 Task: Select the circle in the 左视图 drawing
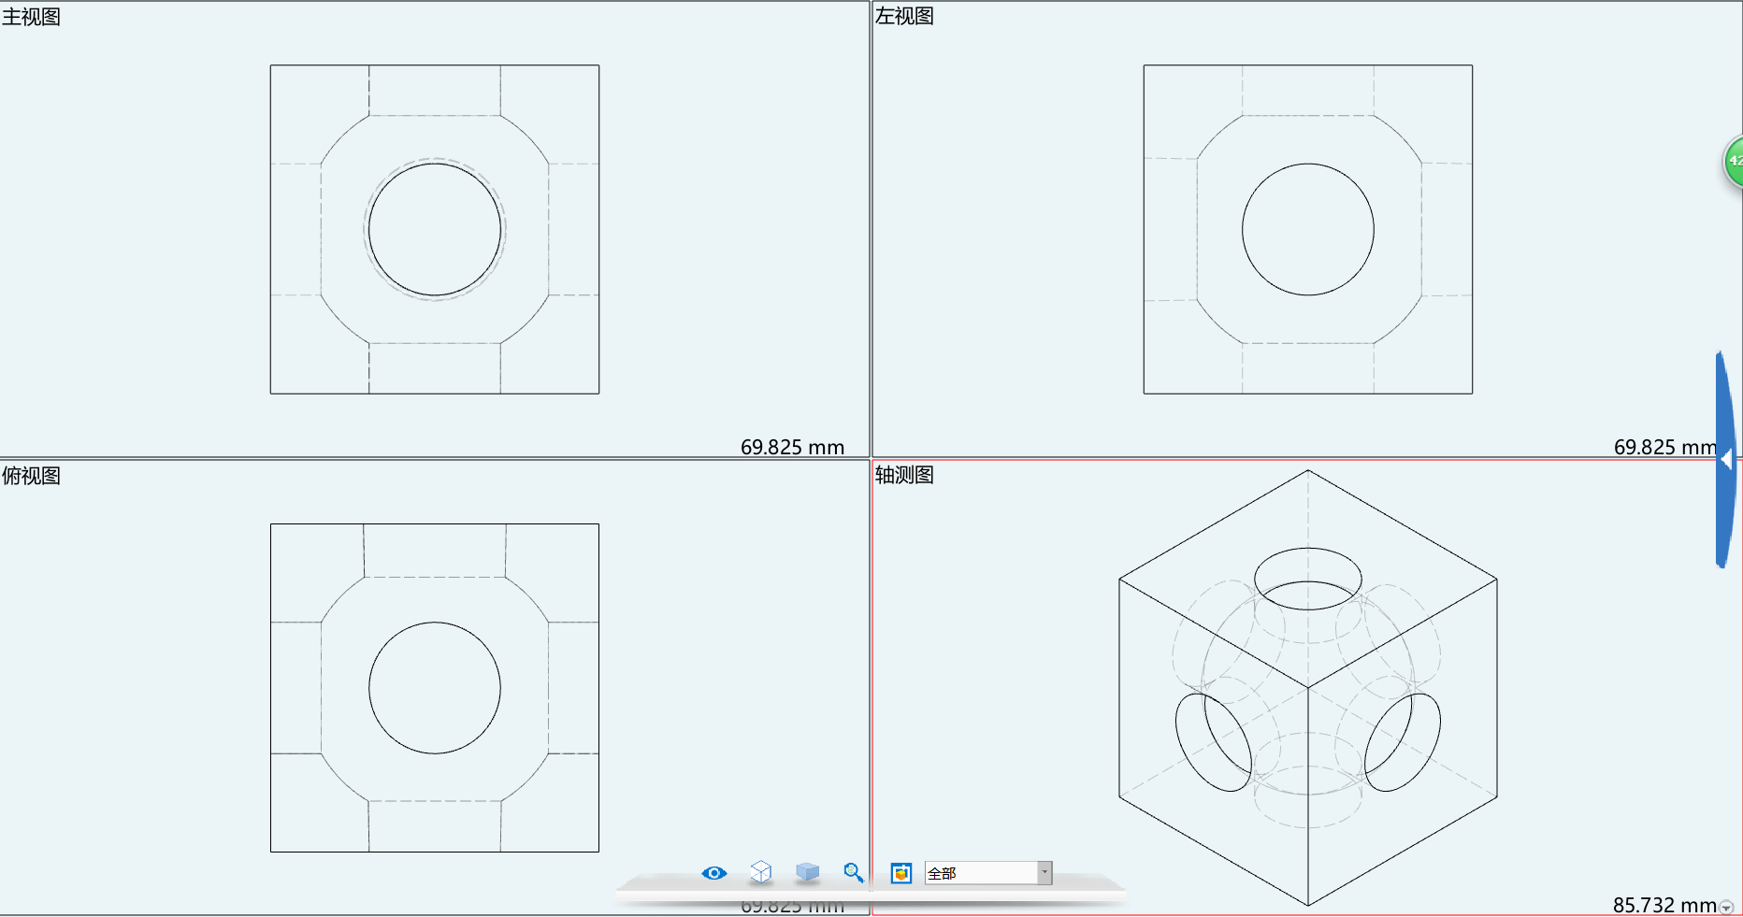(1308, 229)
